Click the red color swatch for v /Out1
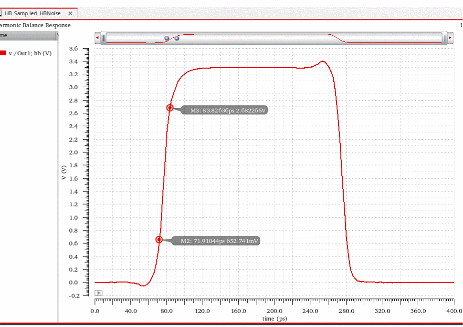This screenshot has width=463, height=327. coord(3,53)
